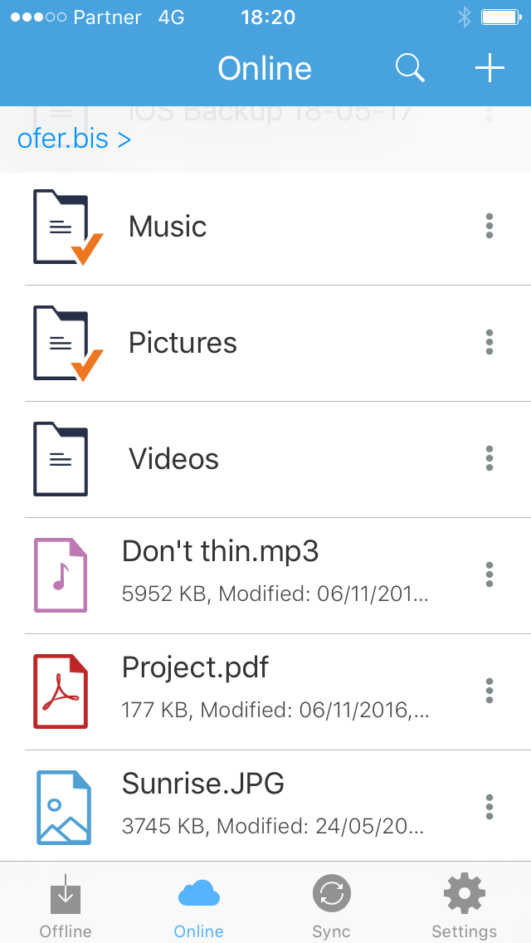The image size is (531, 943).
Task: Switch to the Offline tab
Action: [66, 905]
